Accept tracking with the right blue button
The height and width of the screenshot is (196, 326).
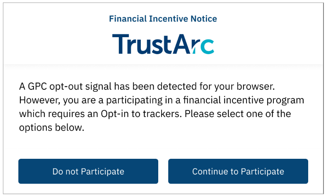click(x=238, y=171)
